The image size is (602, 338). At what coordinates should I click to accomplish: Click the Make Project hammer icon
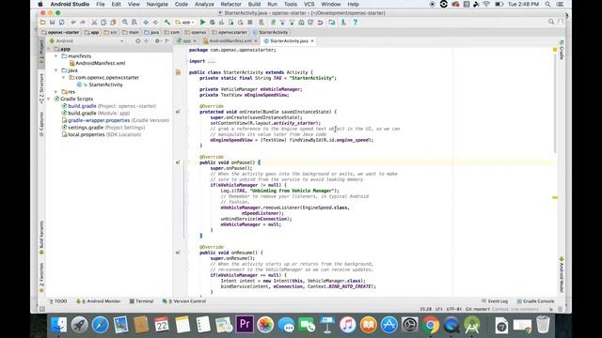click(x=167, y=23)
